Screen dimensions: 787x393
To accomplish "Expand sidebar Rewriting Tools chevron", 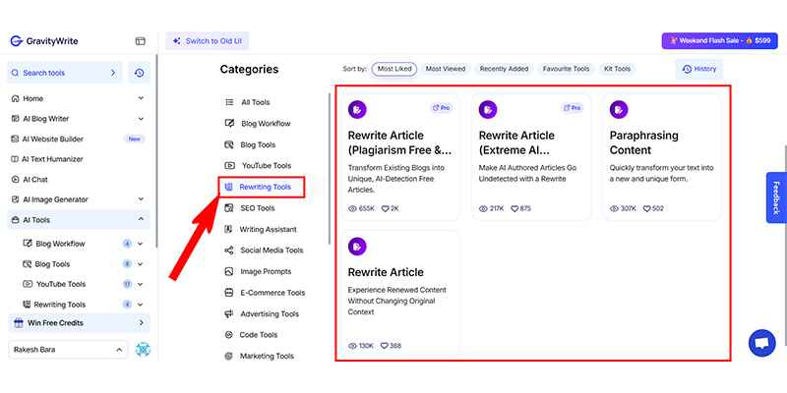I will pyautogui.click(x=140, y=305).
